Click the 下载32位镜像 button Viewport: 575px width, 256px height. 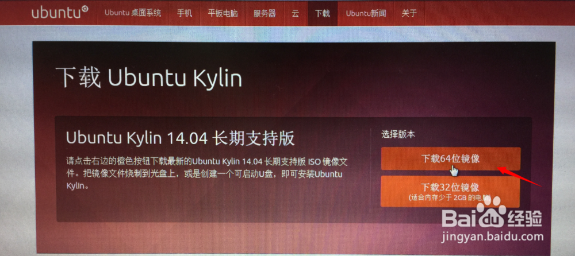pyautogui.click(x=450, y=191)
